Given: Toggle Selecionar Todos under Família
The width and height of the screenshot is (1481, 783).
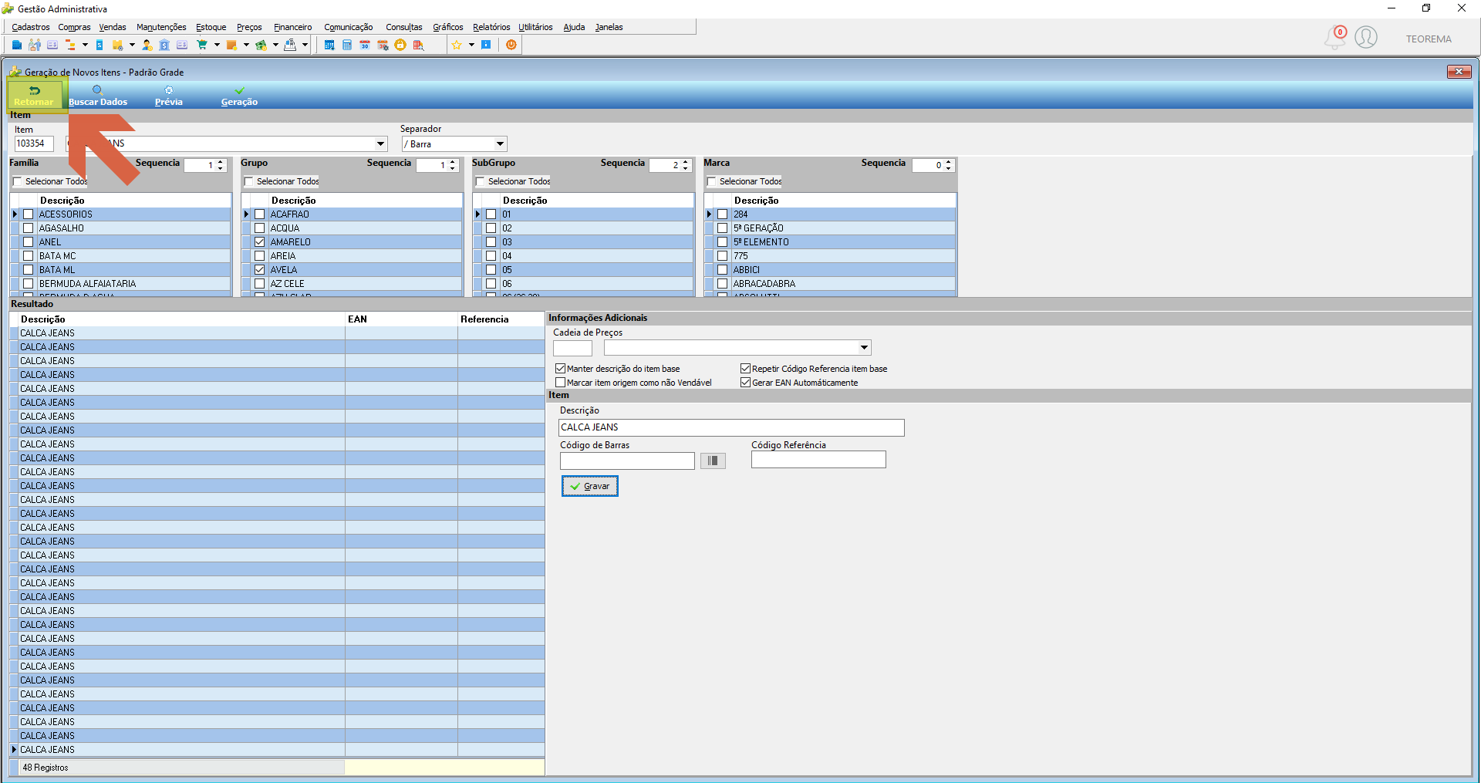Looking at the screenshot, I should click(x=18, y=182).
